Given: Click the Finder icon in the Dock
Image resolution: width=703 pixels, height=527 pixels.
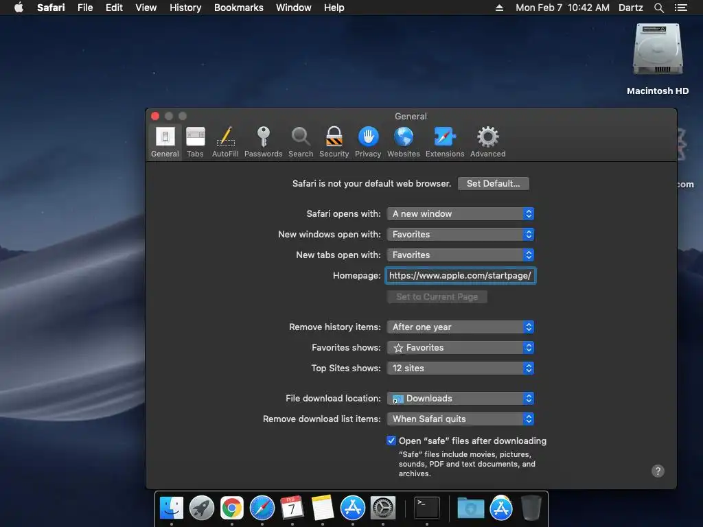Looking at the screenshot, I should pyautogui.click(x=171, y=508).
